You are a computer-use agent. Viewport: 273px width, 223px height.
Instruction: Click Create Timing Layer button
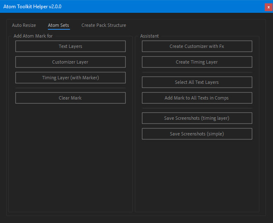click(x=197, y=62)
